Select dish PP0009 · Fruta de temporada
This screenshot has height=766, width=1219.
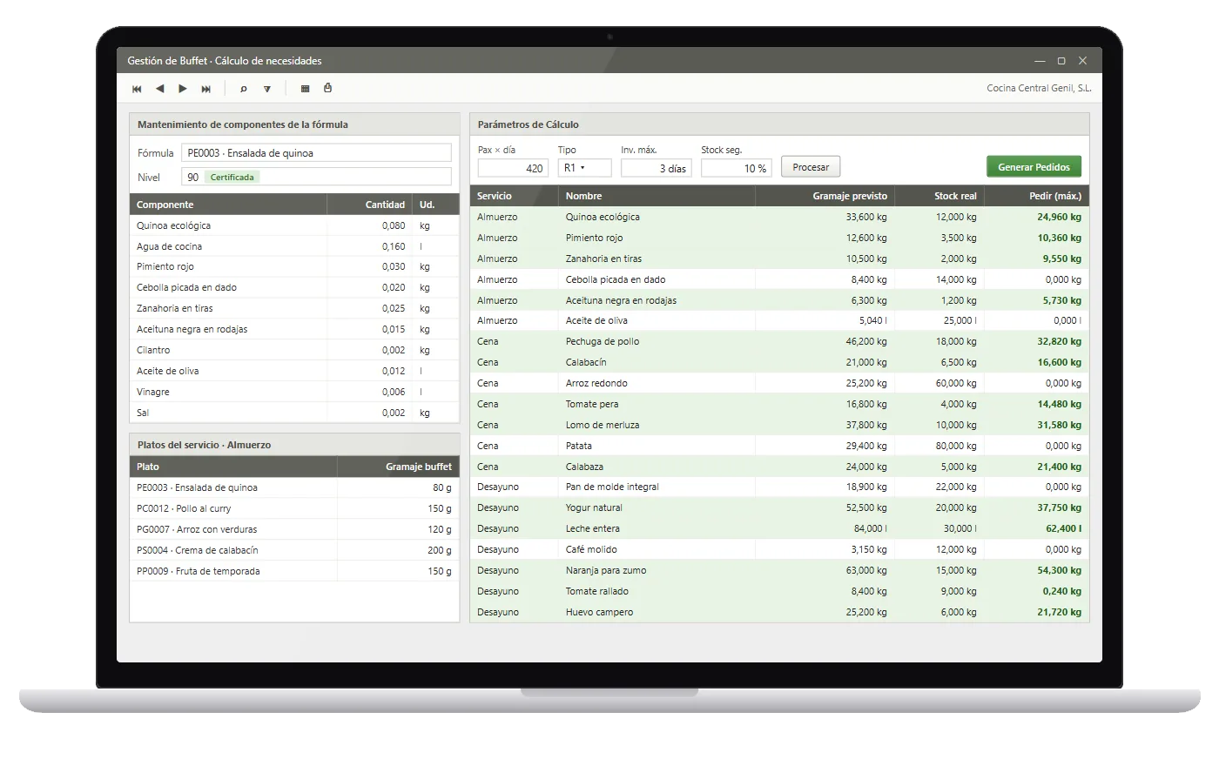point(294,571)
